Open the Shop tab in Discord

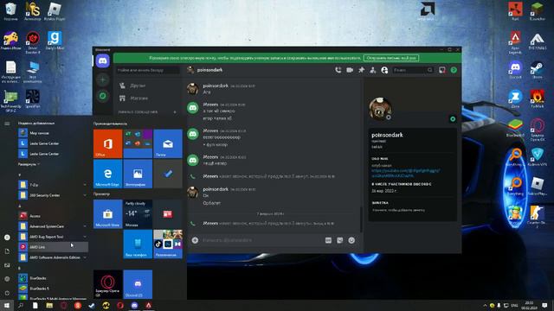(x=149, y=98)
